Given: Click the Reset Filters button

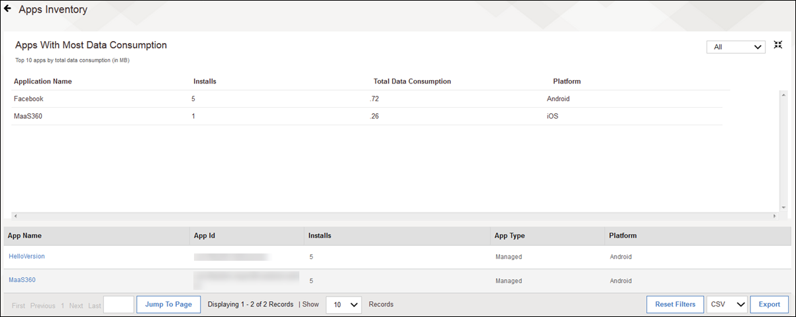Looking at the screenshot, I should pyautogui.click(x=675, y=304).
